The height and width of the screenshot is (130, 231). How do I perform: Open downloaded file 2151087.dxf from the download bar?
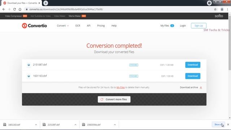click(x=54, y=125)
